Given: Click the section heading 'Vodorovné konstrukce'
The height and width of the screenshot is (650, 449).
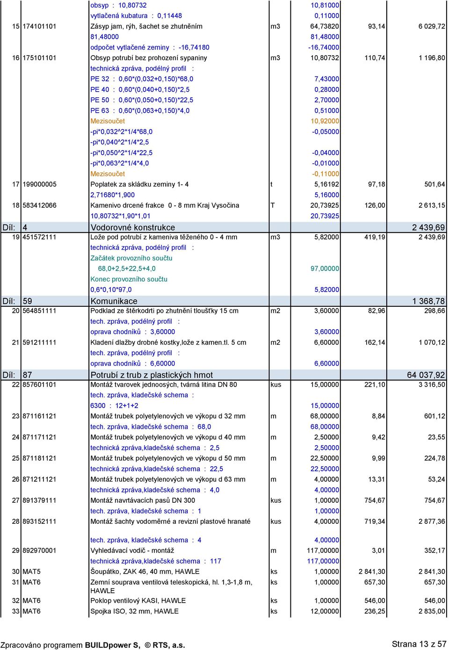Looking at the screenshot, I should 133,227.
